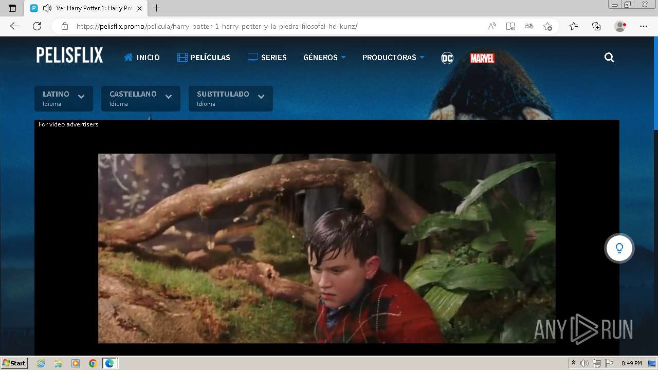Open the Windows Start button
The height and width of the screenshot is (370, 658).
[14, 363]
